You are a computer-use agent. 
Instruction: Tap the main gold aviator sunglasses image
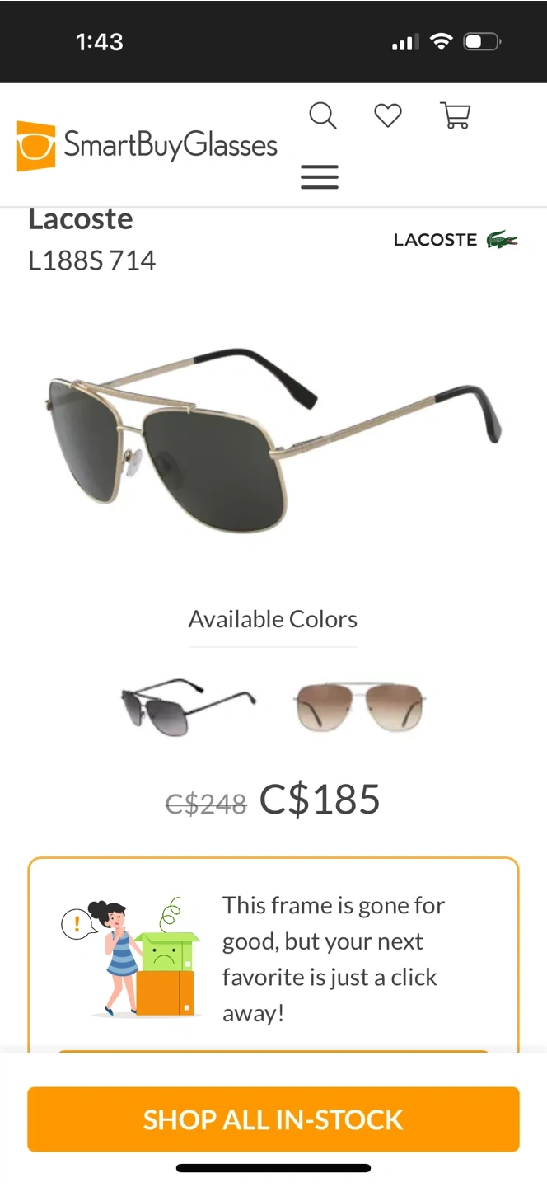pos(273,439)
